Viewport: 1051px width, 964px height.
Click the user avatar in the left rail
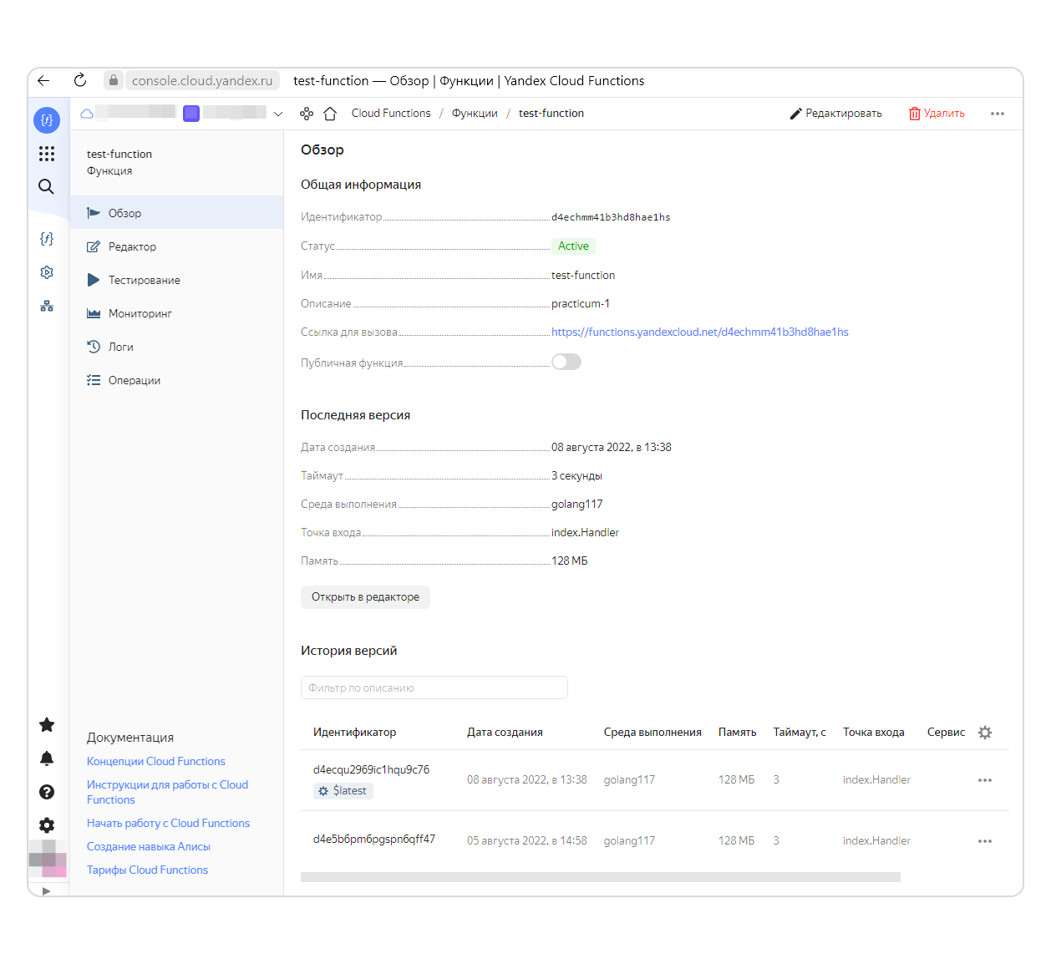(48, 859)
